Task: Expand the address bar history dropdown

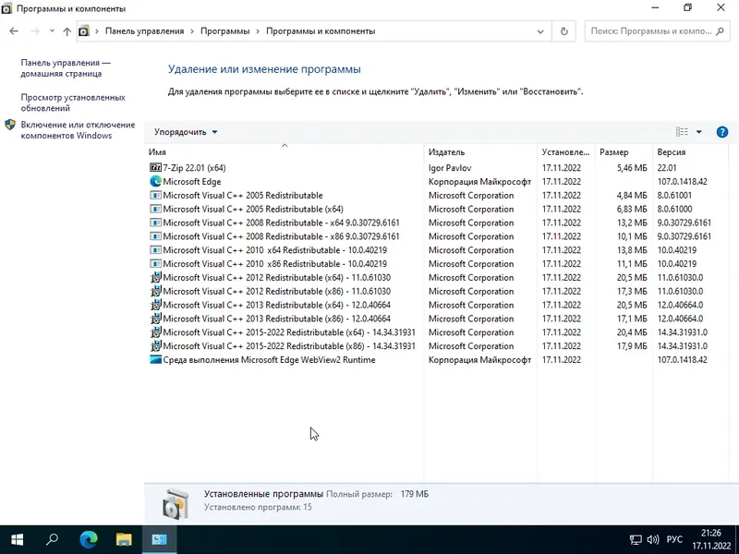Action: (x=540, y=31)
